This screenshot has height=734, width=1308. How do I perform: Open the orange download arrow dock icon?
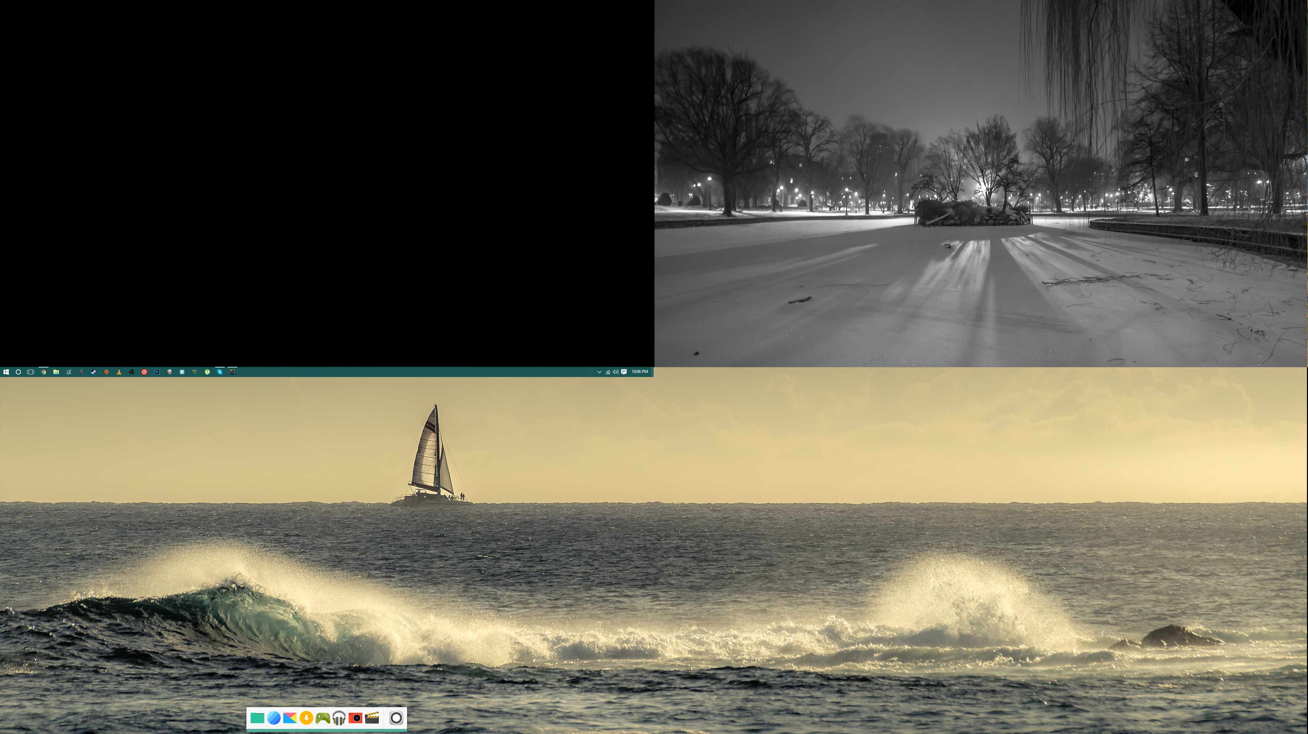[306, 718]
